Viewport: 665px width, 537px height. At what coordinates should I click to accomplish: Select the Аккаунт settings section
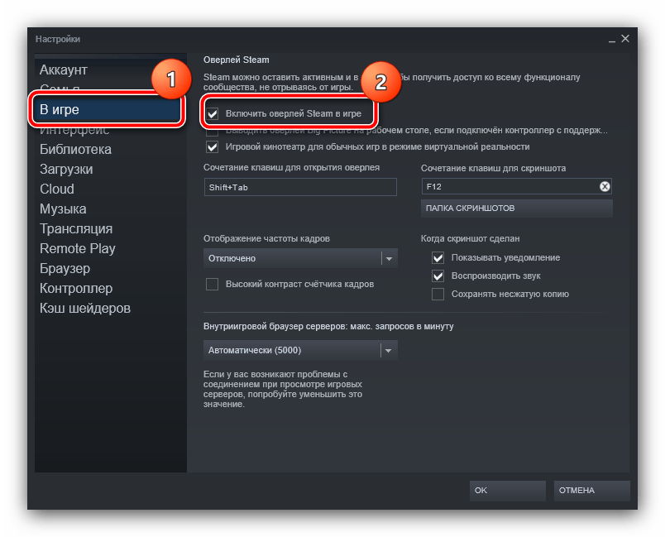click(x=64, y=70)
